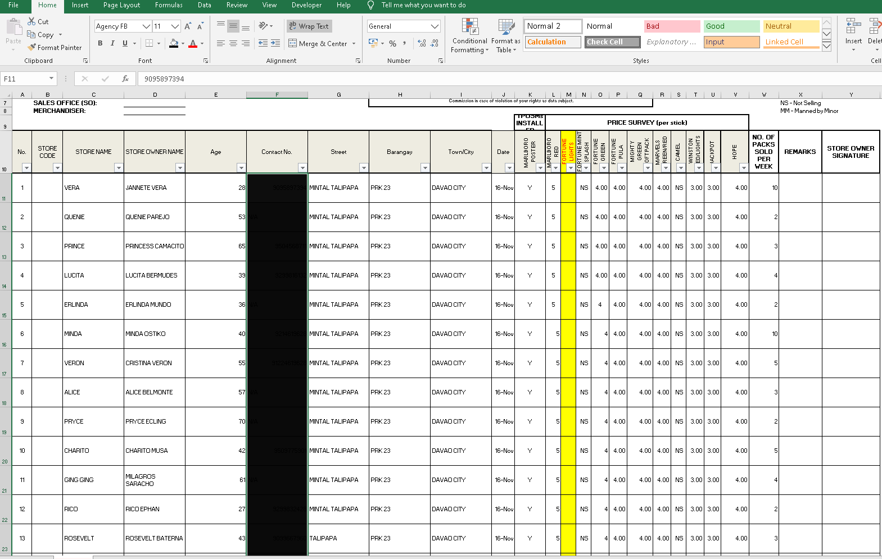Open the Town/City filter dropdown
Image resolution: width=882 pixels, height=559 pixels.
(x=486, y=167)
